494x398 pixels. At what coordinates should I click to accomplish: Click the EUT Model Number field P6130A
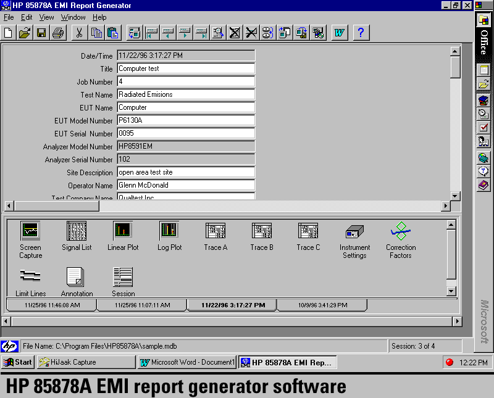pyautogui.click(x=186, y=120)
